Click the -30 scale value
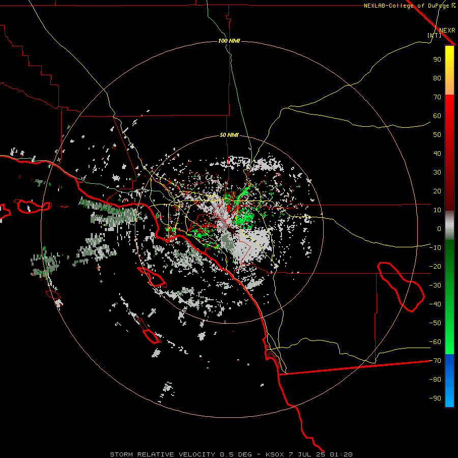The image size is (458, 458). point(435,285)
